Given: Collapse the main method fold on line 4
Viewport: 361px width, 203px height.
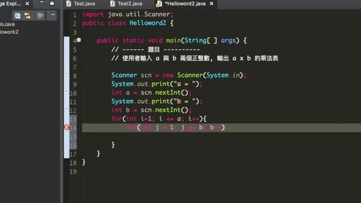Looking at the screenshot, I should [x=79, y=40].
